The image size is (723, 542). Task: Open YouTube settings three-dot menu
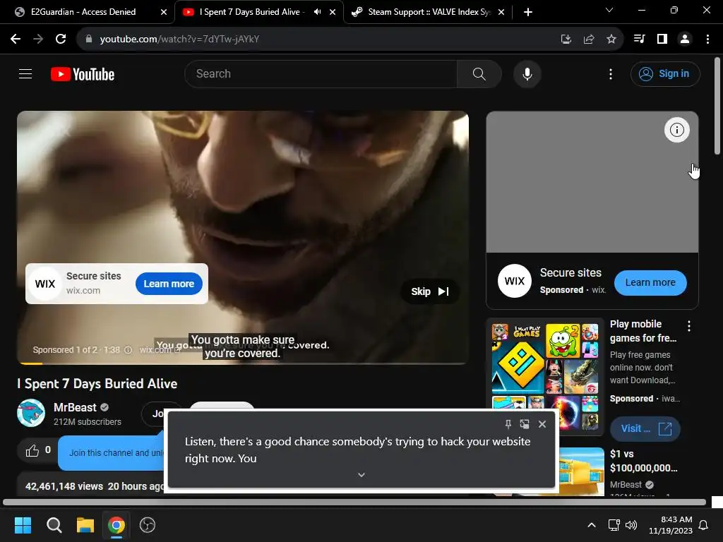point(611,73)
